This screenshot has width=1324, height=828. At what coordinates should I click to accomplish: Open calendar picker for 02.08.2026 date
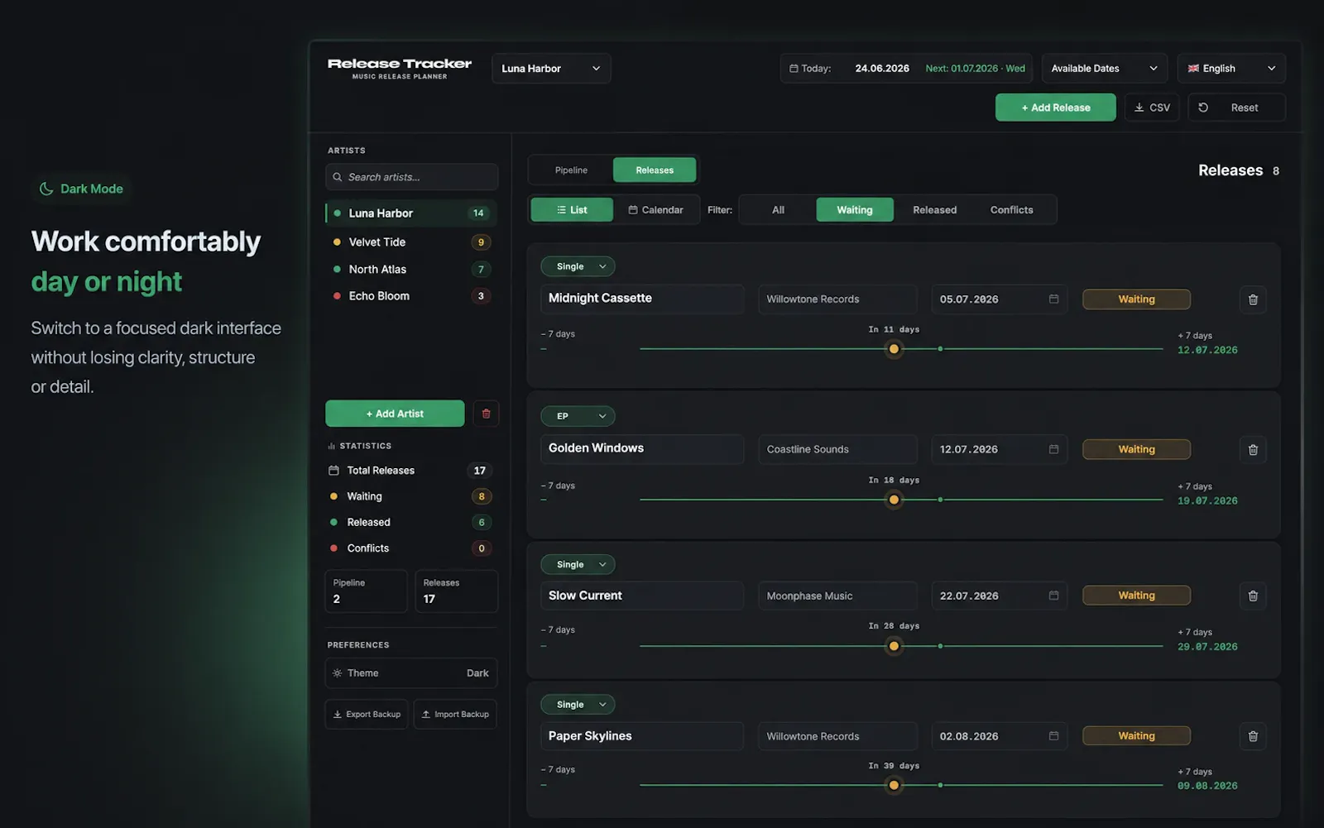[1053, 736]
